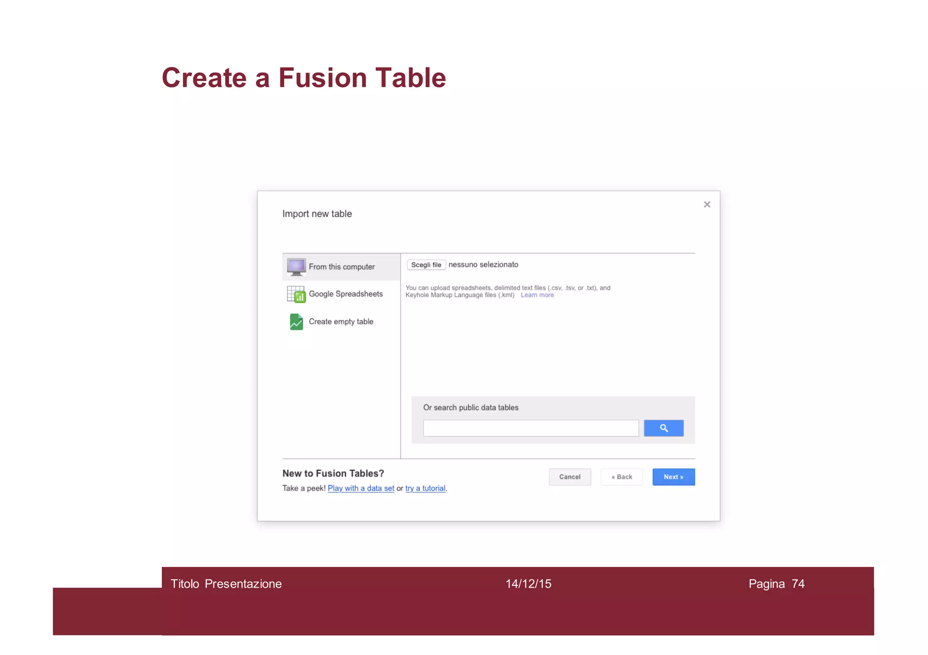Click the nessuno selezionato file label
928x655 pixels.
point(483,265)
